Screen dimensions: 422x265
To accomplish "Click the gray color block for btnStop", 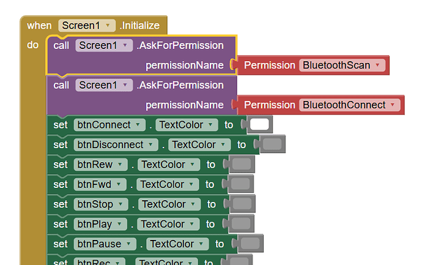I will click(242, 204).
